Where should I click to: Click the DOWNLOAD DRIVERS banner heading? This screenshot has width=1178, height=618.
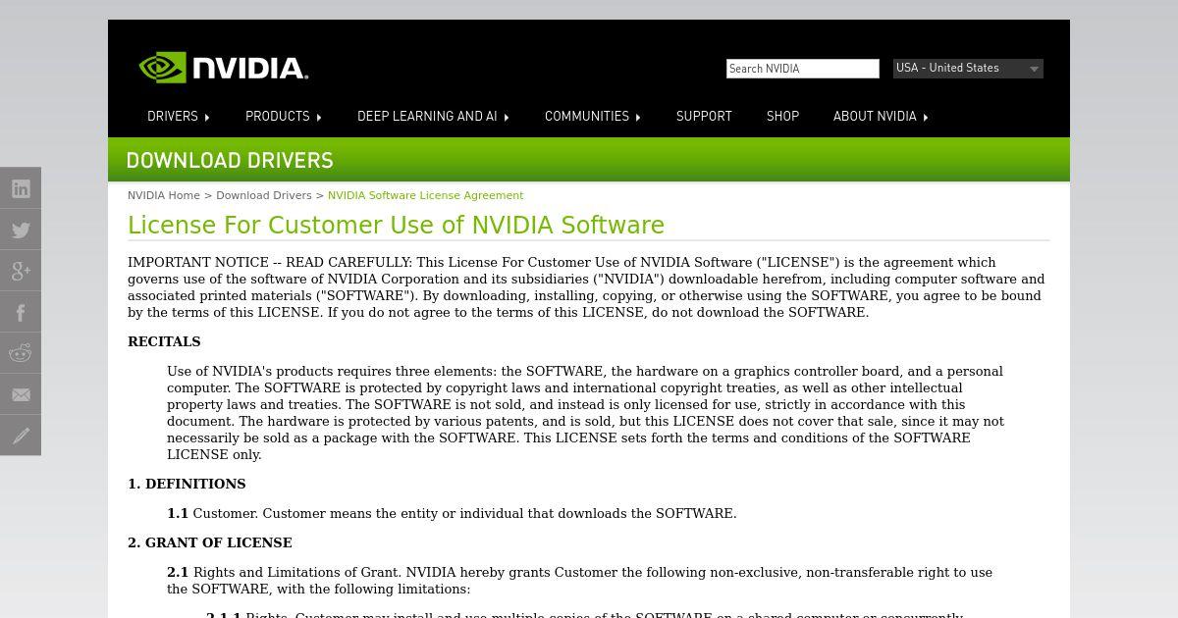coord(230,161)
